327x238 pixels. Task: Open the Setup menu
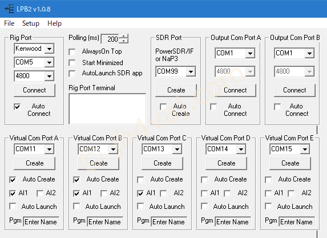31,23
